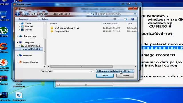This screenshot has width=183, height=103.
Task: Click the Search Local Disk (D:) field
Action: coord(117,14)
